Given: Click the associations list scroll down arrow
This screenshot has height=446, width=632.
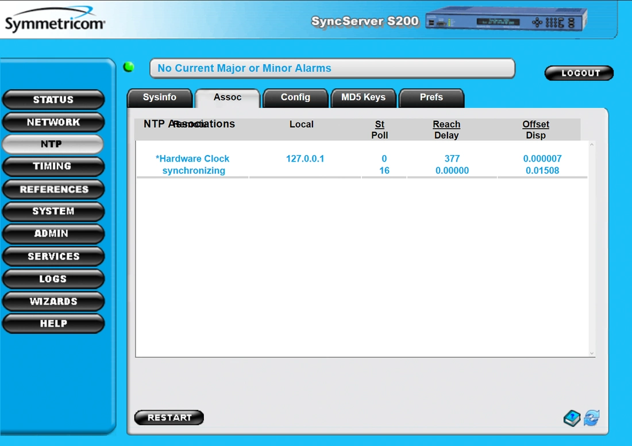Looking at the screenshot, I should (592, 353).
